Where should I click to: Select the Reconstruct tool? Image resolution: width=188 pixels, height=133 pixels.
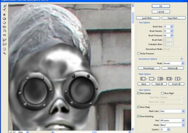[x=5, y=9]
